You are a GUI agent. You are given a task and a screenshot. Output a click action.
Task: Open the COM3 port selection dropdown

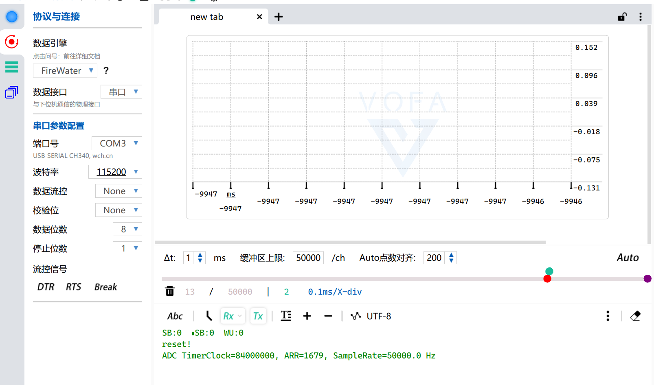(x=117, y=143)
